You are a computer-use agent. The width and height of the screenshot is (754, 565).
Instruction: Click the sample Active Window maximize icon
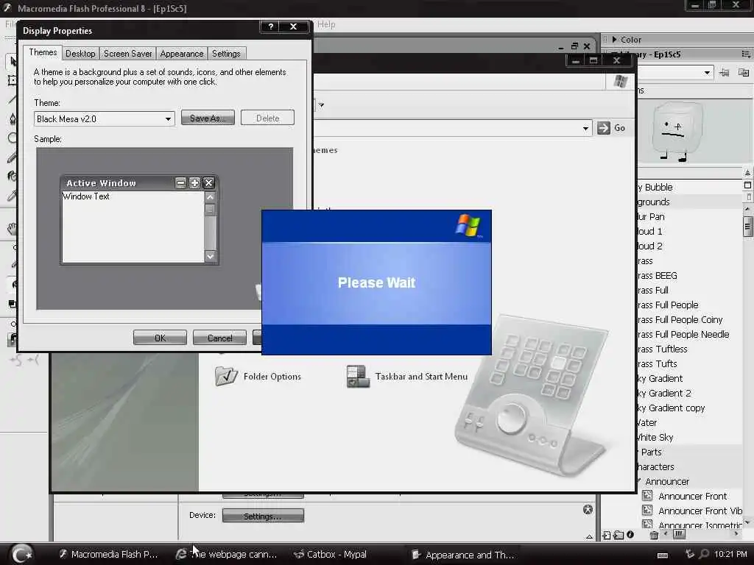click(x=194, y=182)
